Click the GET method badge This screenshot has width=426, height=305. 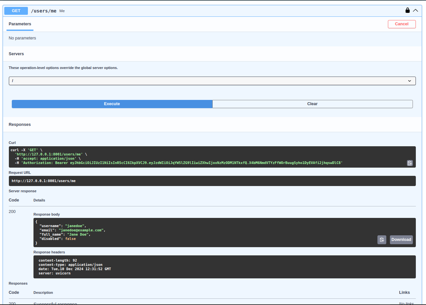click(x=16, y=11)
